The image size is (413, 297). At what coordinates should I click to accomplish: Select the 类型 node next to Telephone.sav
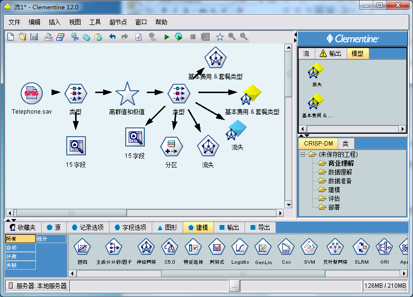pos(76,93)
